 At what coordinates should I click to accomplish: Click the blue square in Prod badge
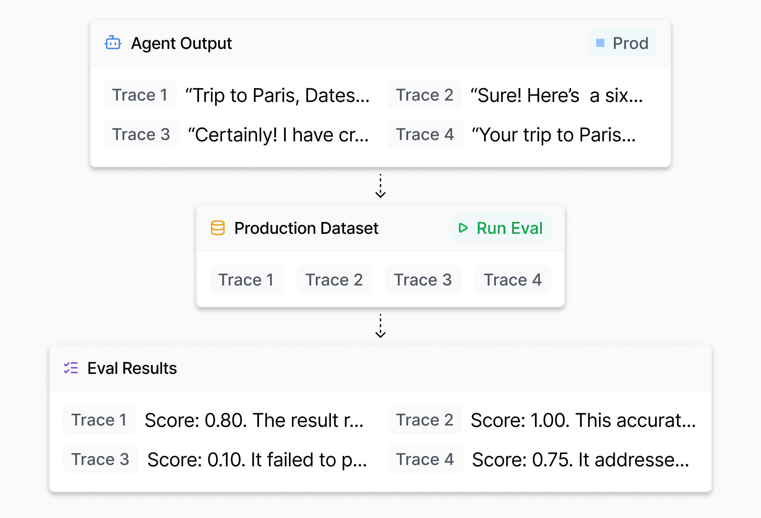pos(600,43)
